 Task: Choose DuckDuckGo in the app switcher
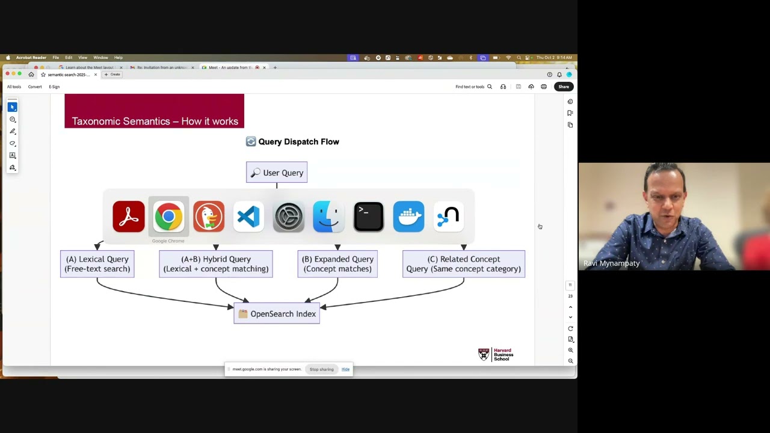tap(208, 216)
